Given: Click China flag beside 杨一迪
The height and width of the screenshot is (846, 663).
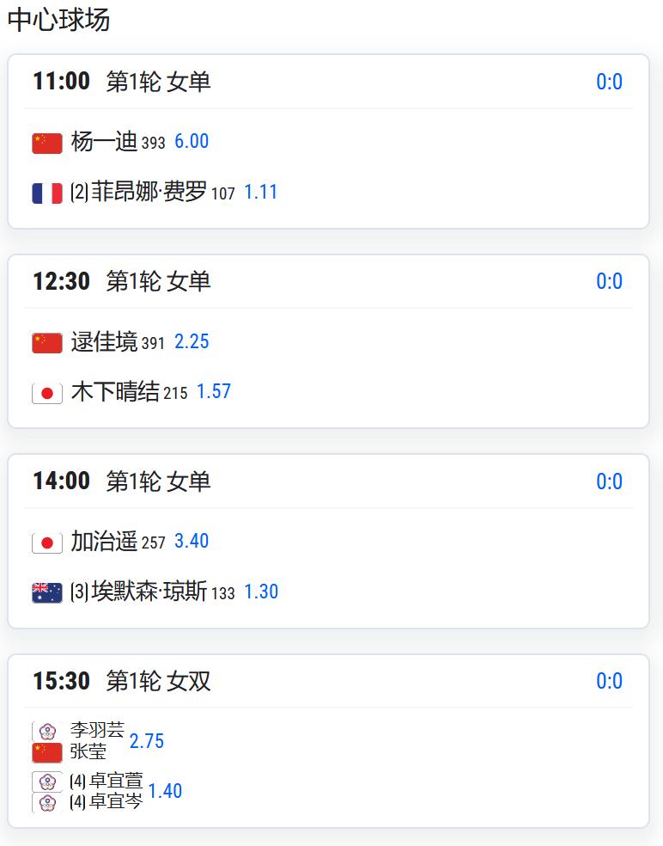Looking at the screenshot, I should [47, 144].
